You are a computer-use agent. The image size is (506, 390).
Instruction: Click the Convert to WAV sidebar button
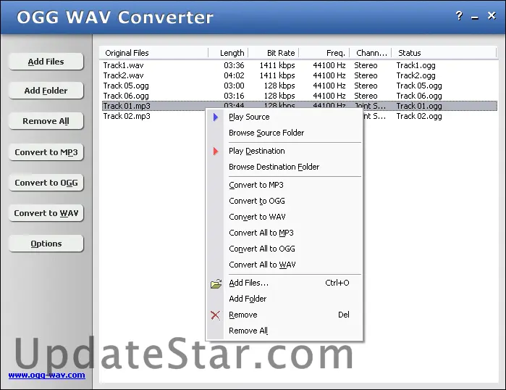click(x=46, y=213)
